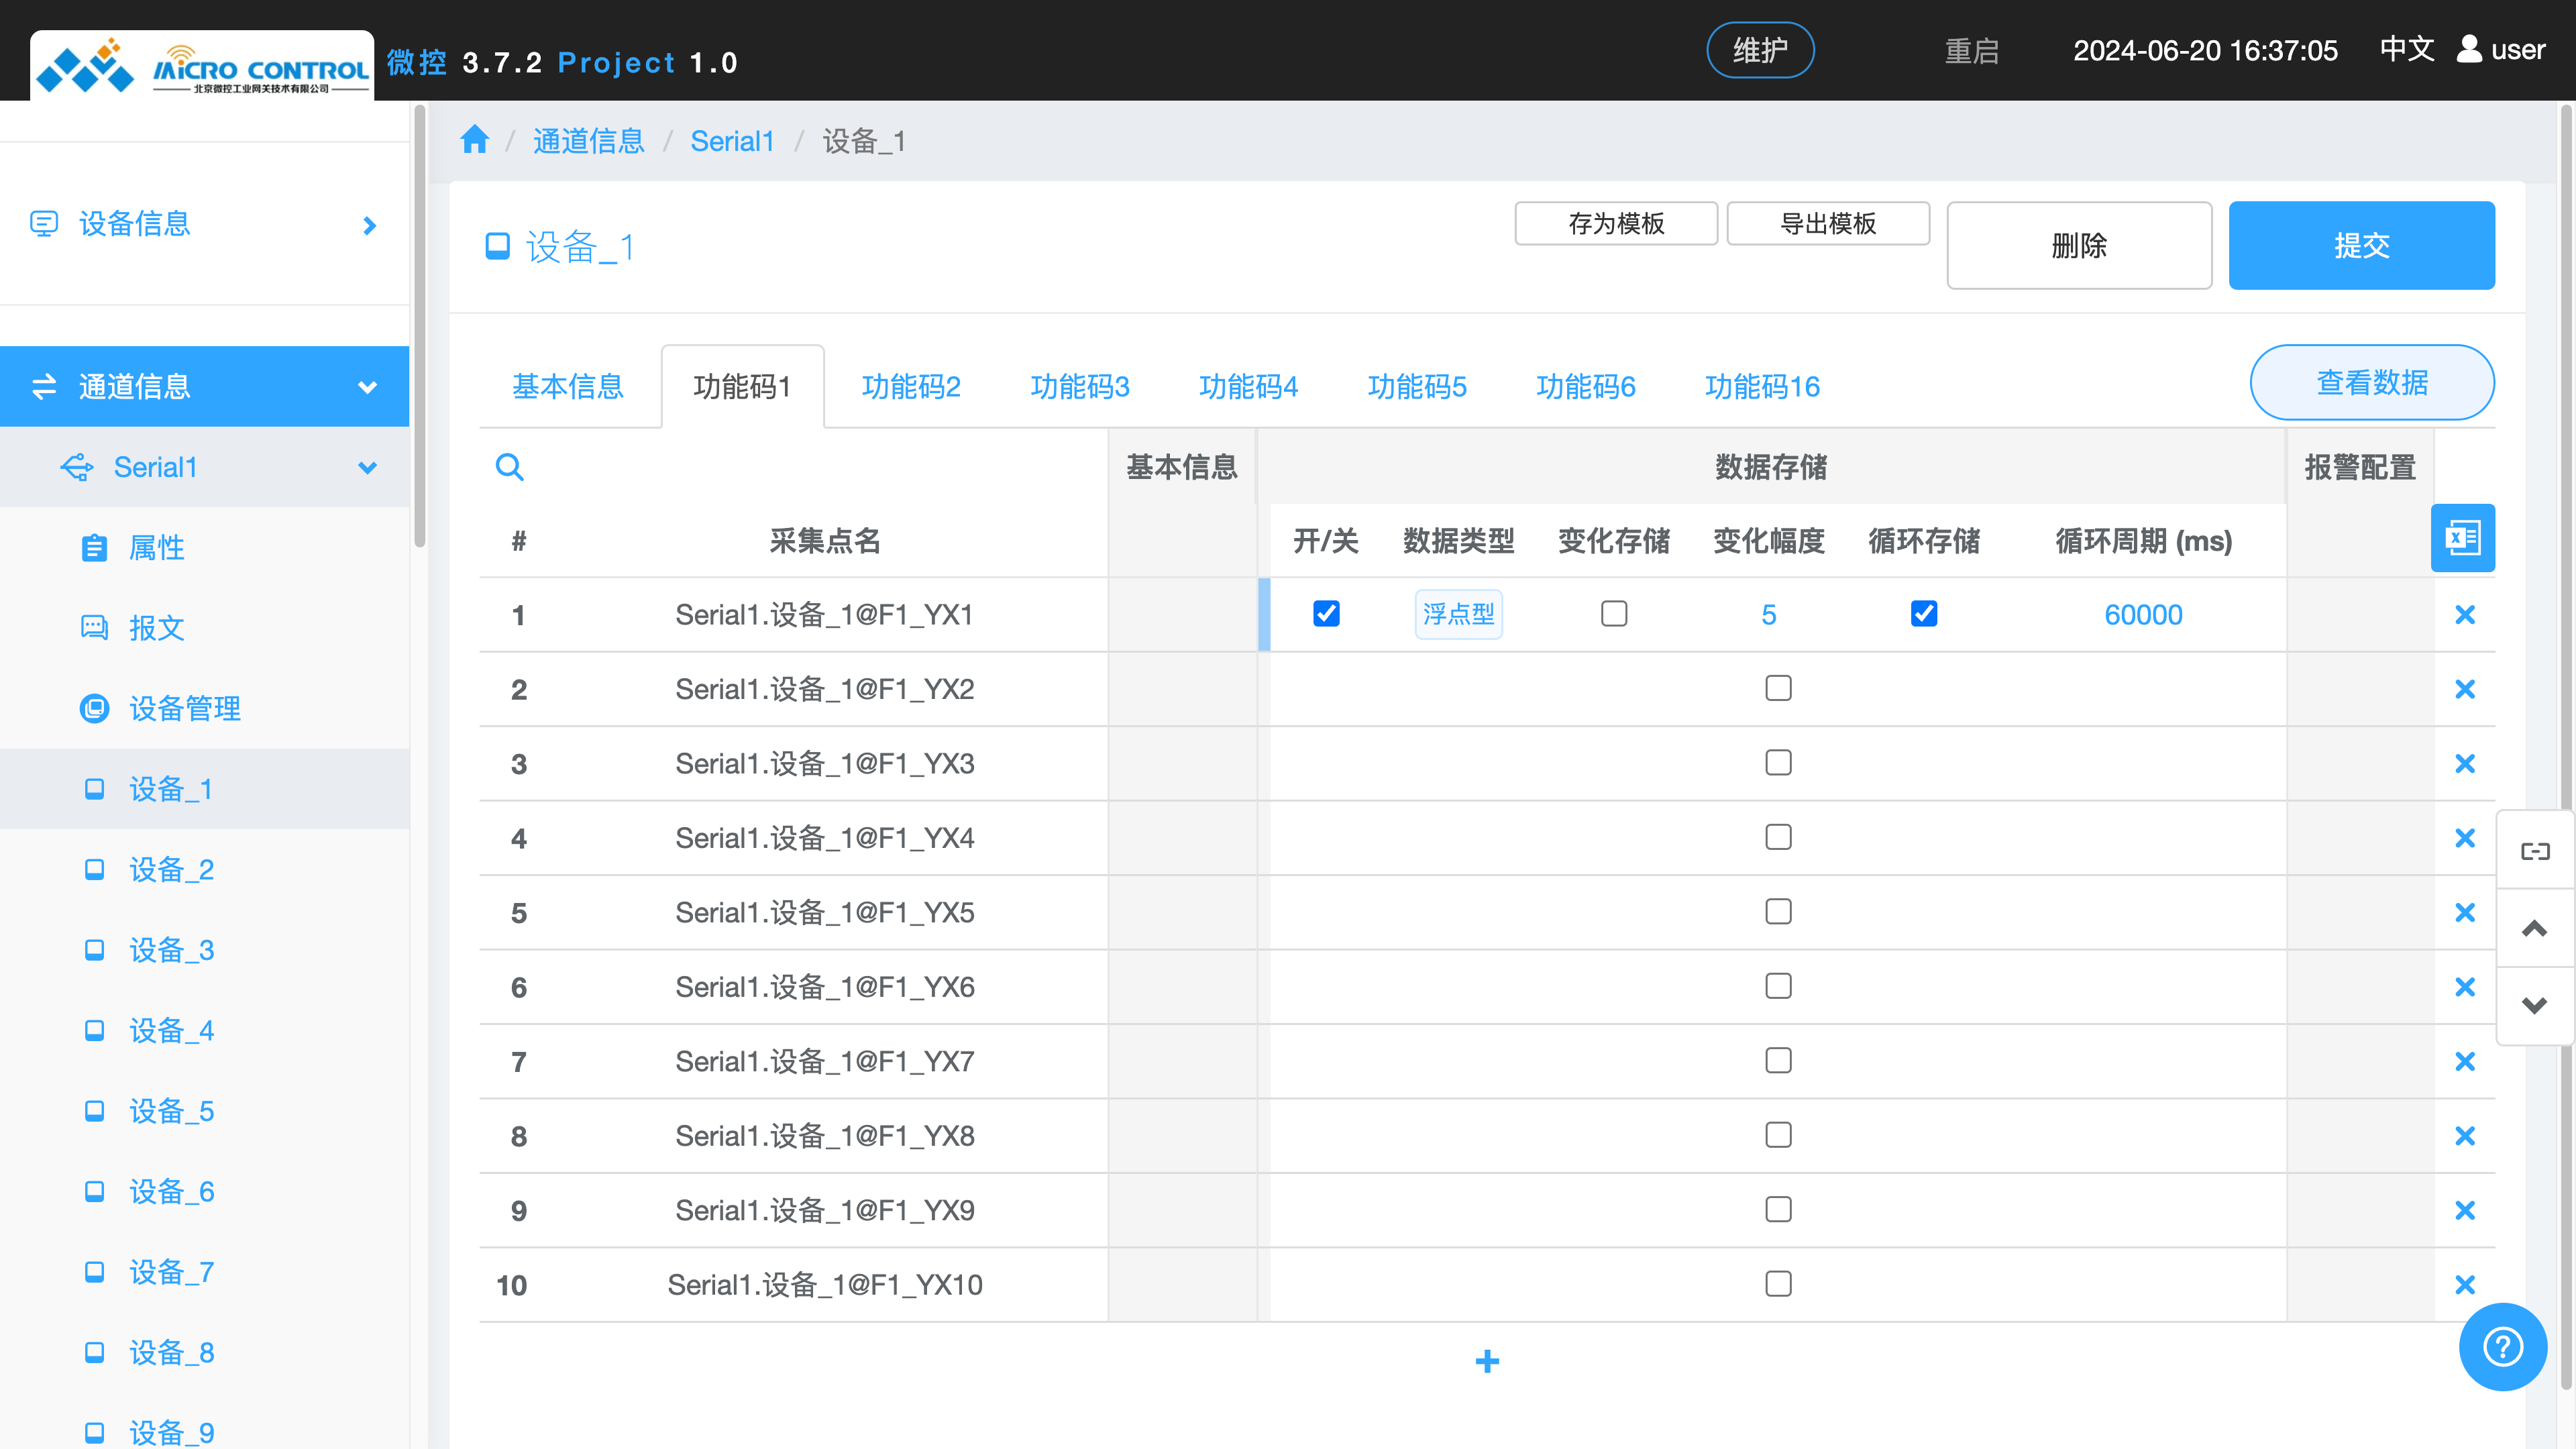Open the 浮点型 data type dropdown

(x=1458, y=614)
